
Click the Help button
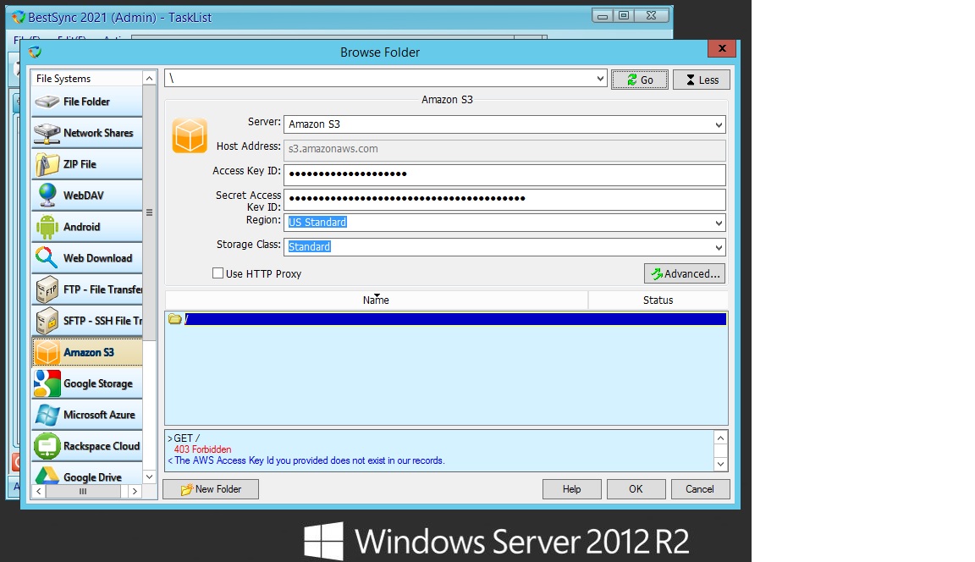pyautogui.click(x=572, y=489)
